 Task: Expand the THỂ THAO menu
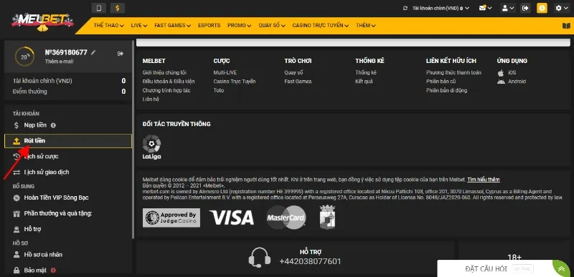tap(109, 26)
